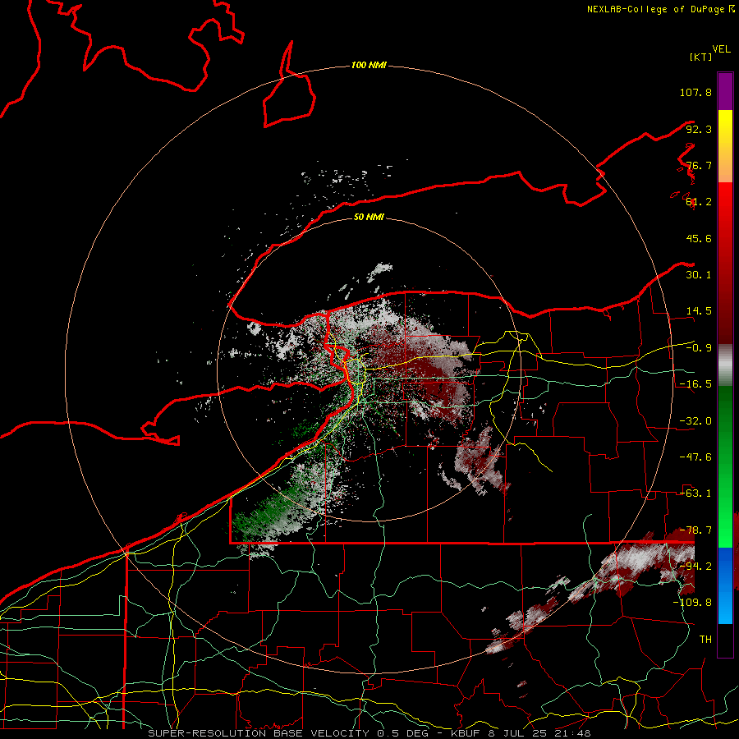Screen dimensions: 739x739
Task: Click the -47.6 value on the velocity scale
Action: 695,457
